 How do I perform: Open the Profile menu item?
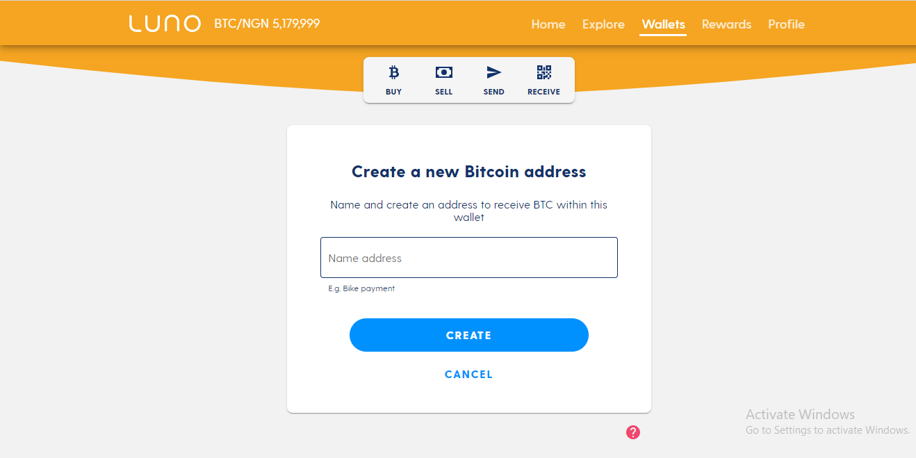(x=786, y=24)
